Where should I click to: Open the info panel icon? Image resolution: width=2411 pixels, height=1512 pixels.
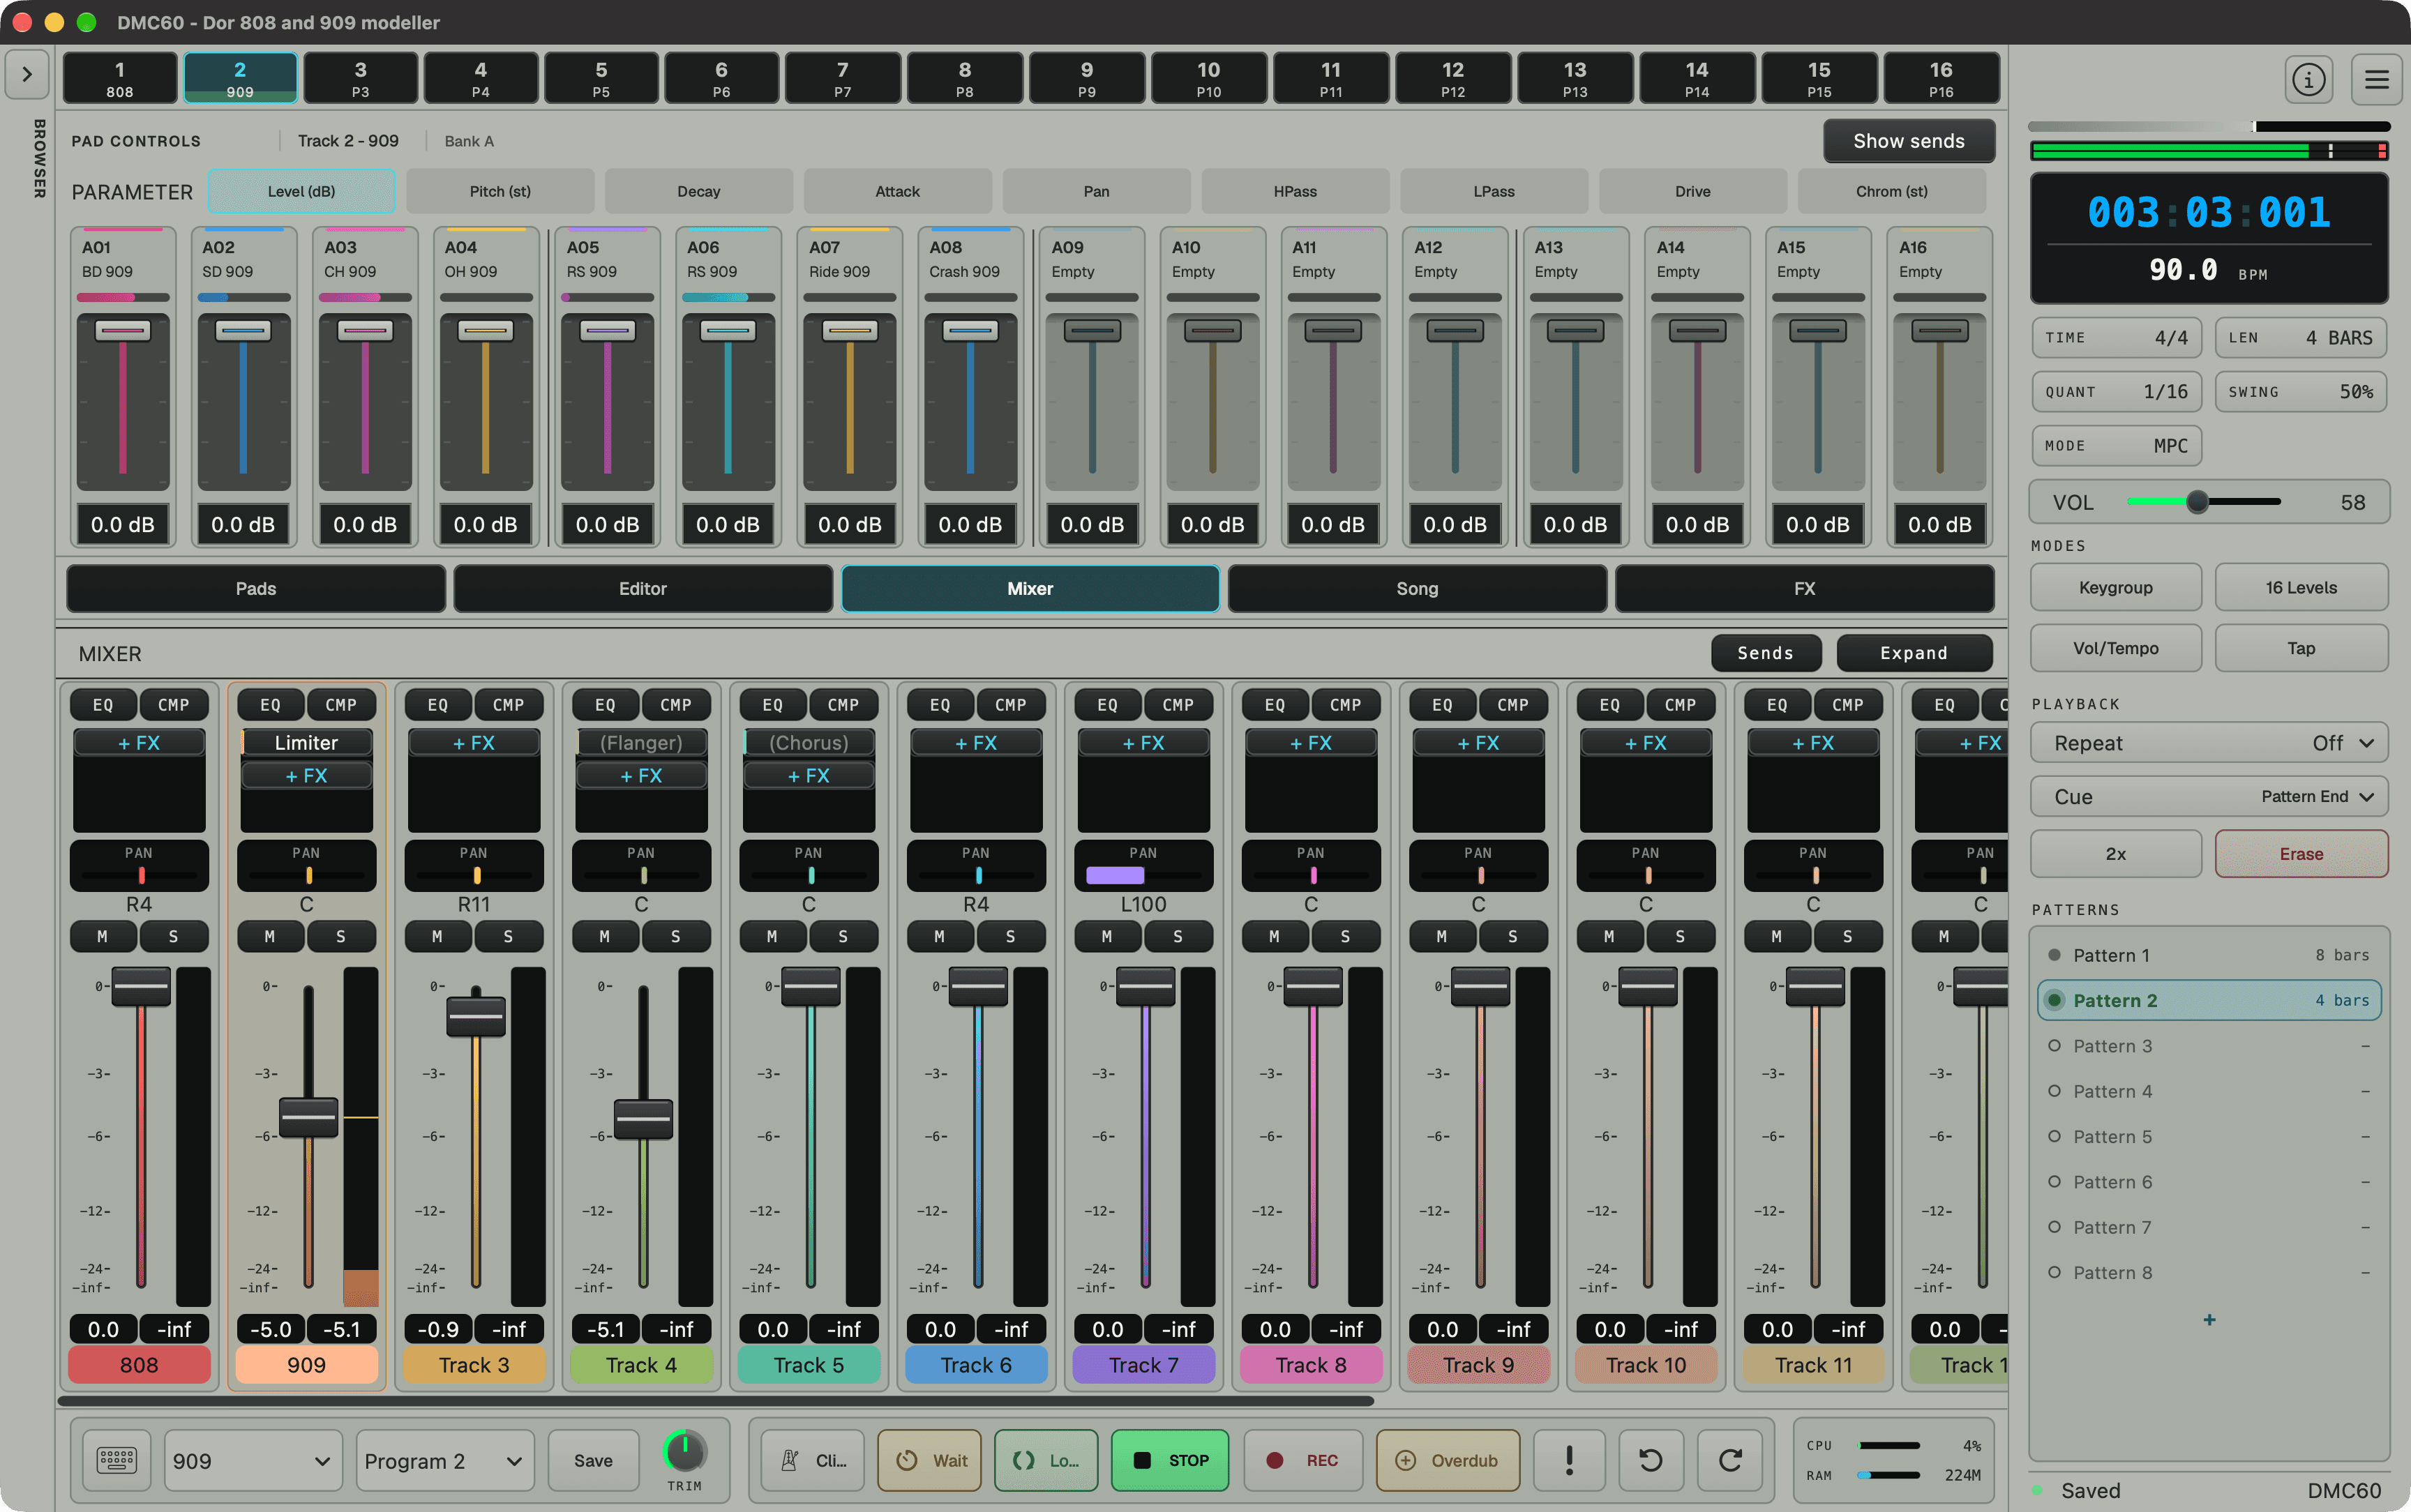coord(2308,79)
